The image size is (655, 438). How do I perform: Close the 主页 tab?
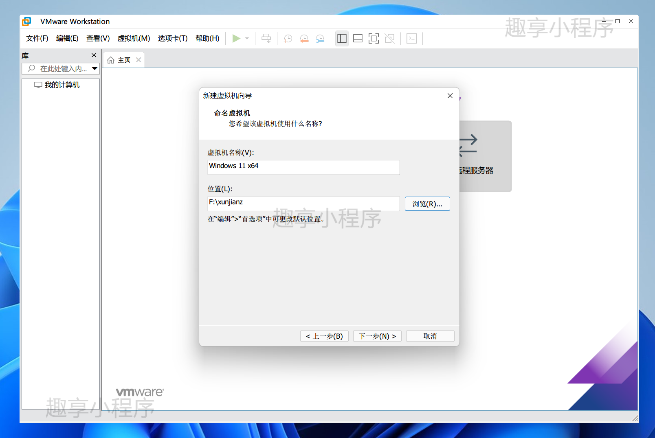pyautogui.click(x=138, y=60)
